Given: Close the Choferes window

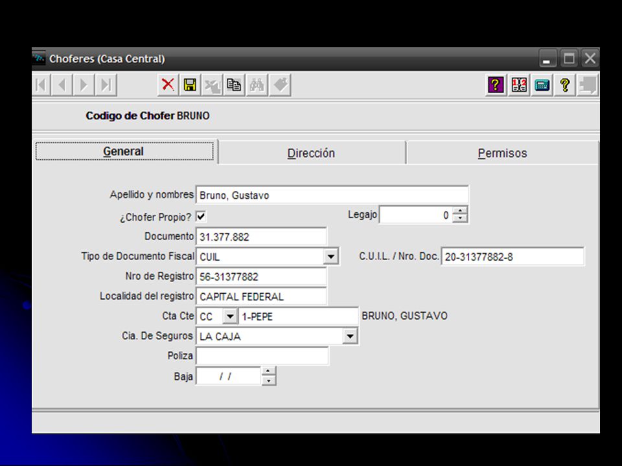Looking at the screenshot, I should 590,59.
